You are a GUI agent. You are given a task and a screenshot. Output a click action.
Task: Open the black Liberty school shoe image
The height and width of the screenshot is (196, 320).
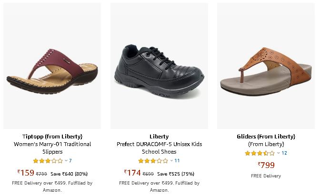[159, 66]
